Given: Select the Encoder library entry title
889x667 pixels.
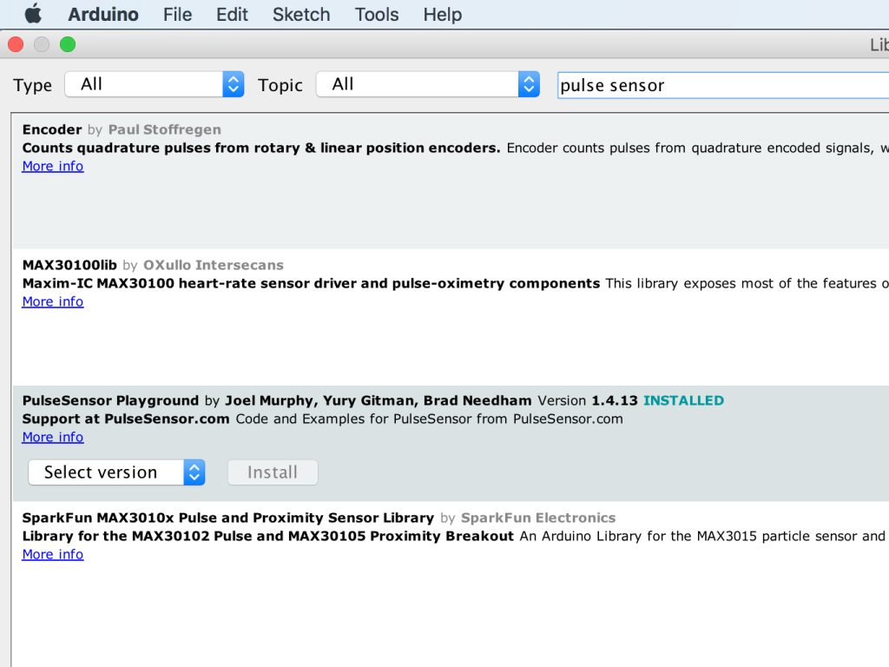Looking at the screenshot, I should (x=52, y=129).
